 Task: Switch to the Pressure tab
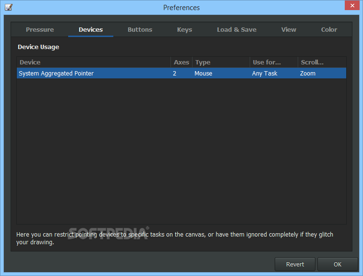(40, 30)
